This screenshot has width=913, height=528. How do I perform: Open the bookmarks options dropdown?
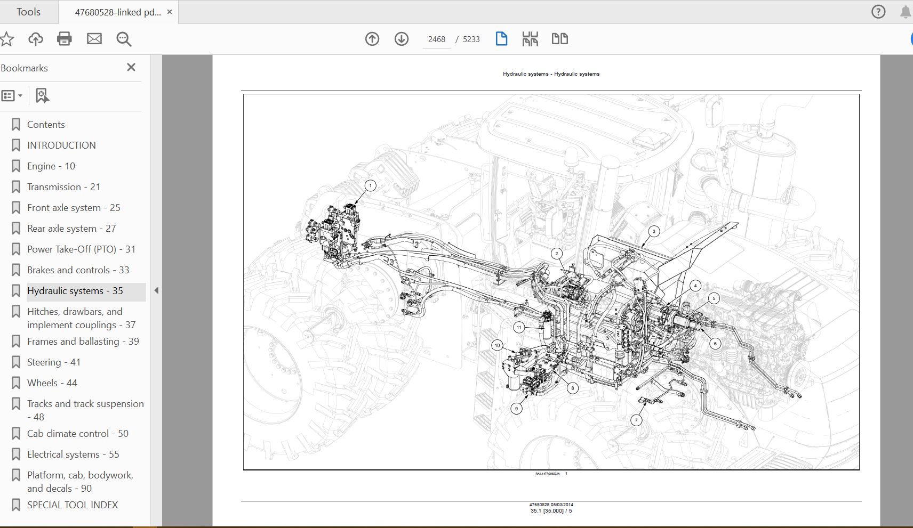tap(12, 96)
